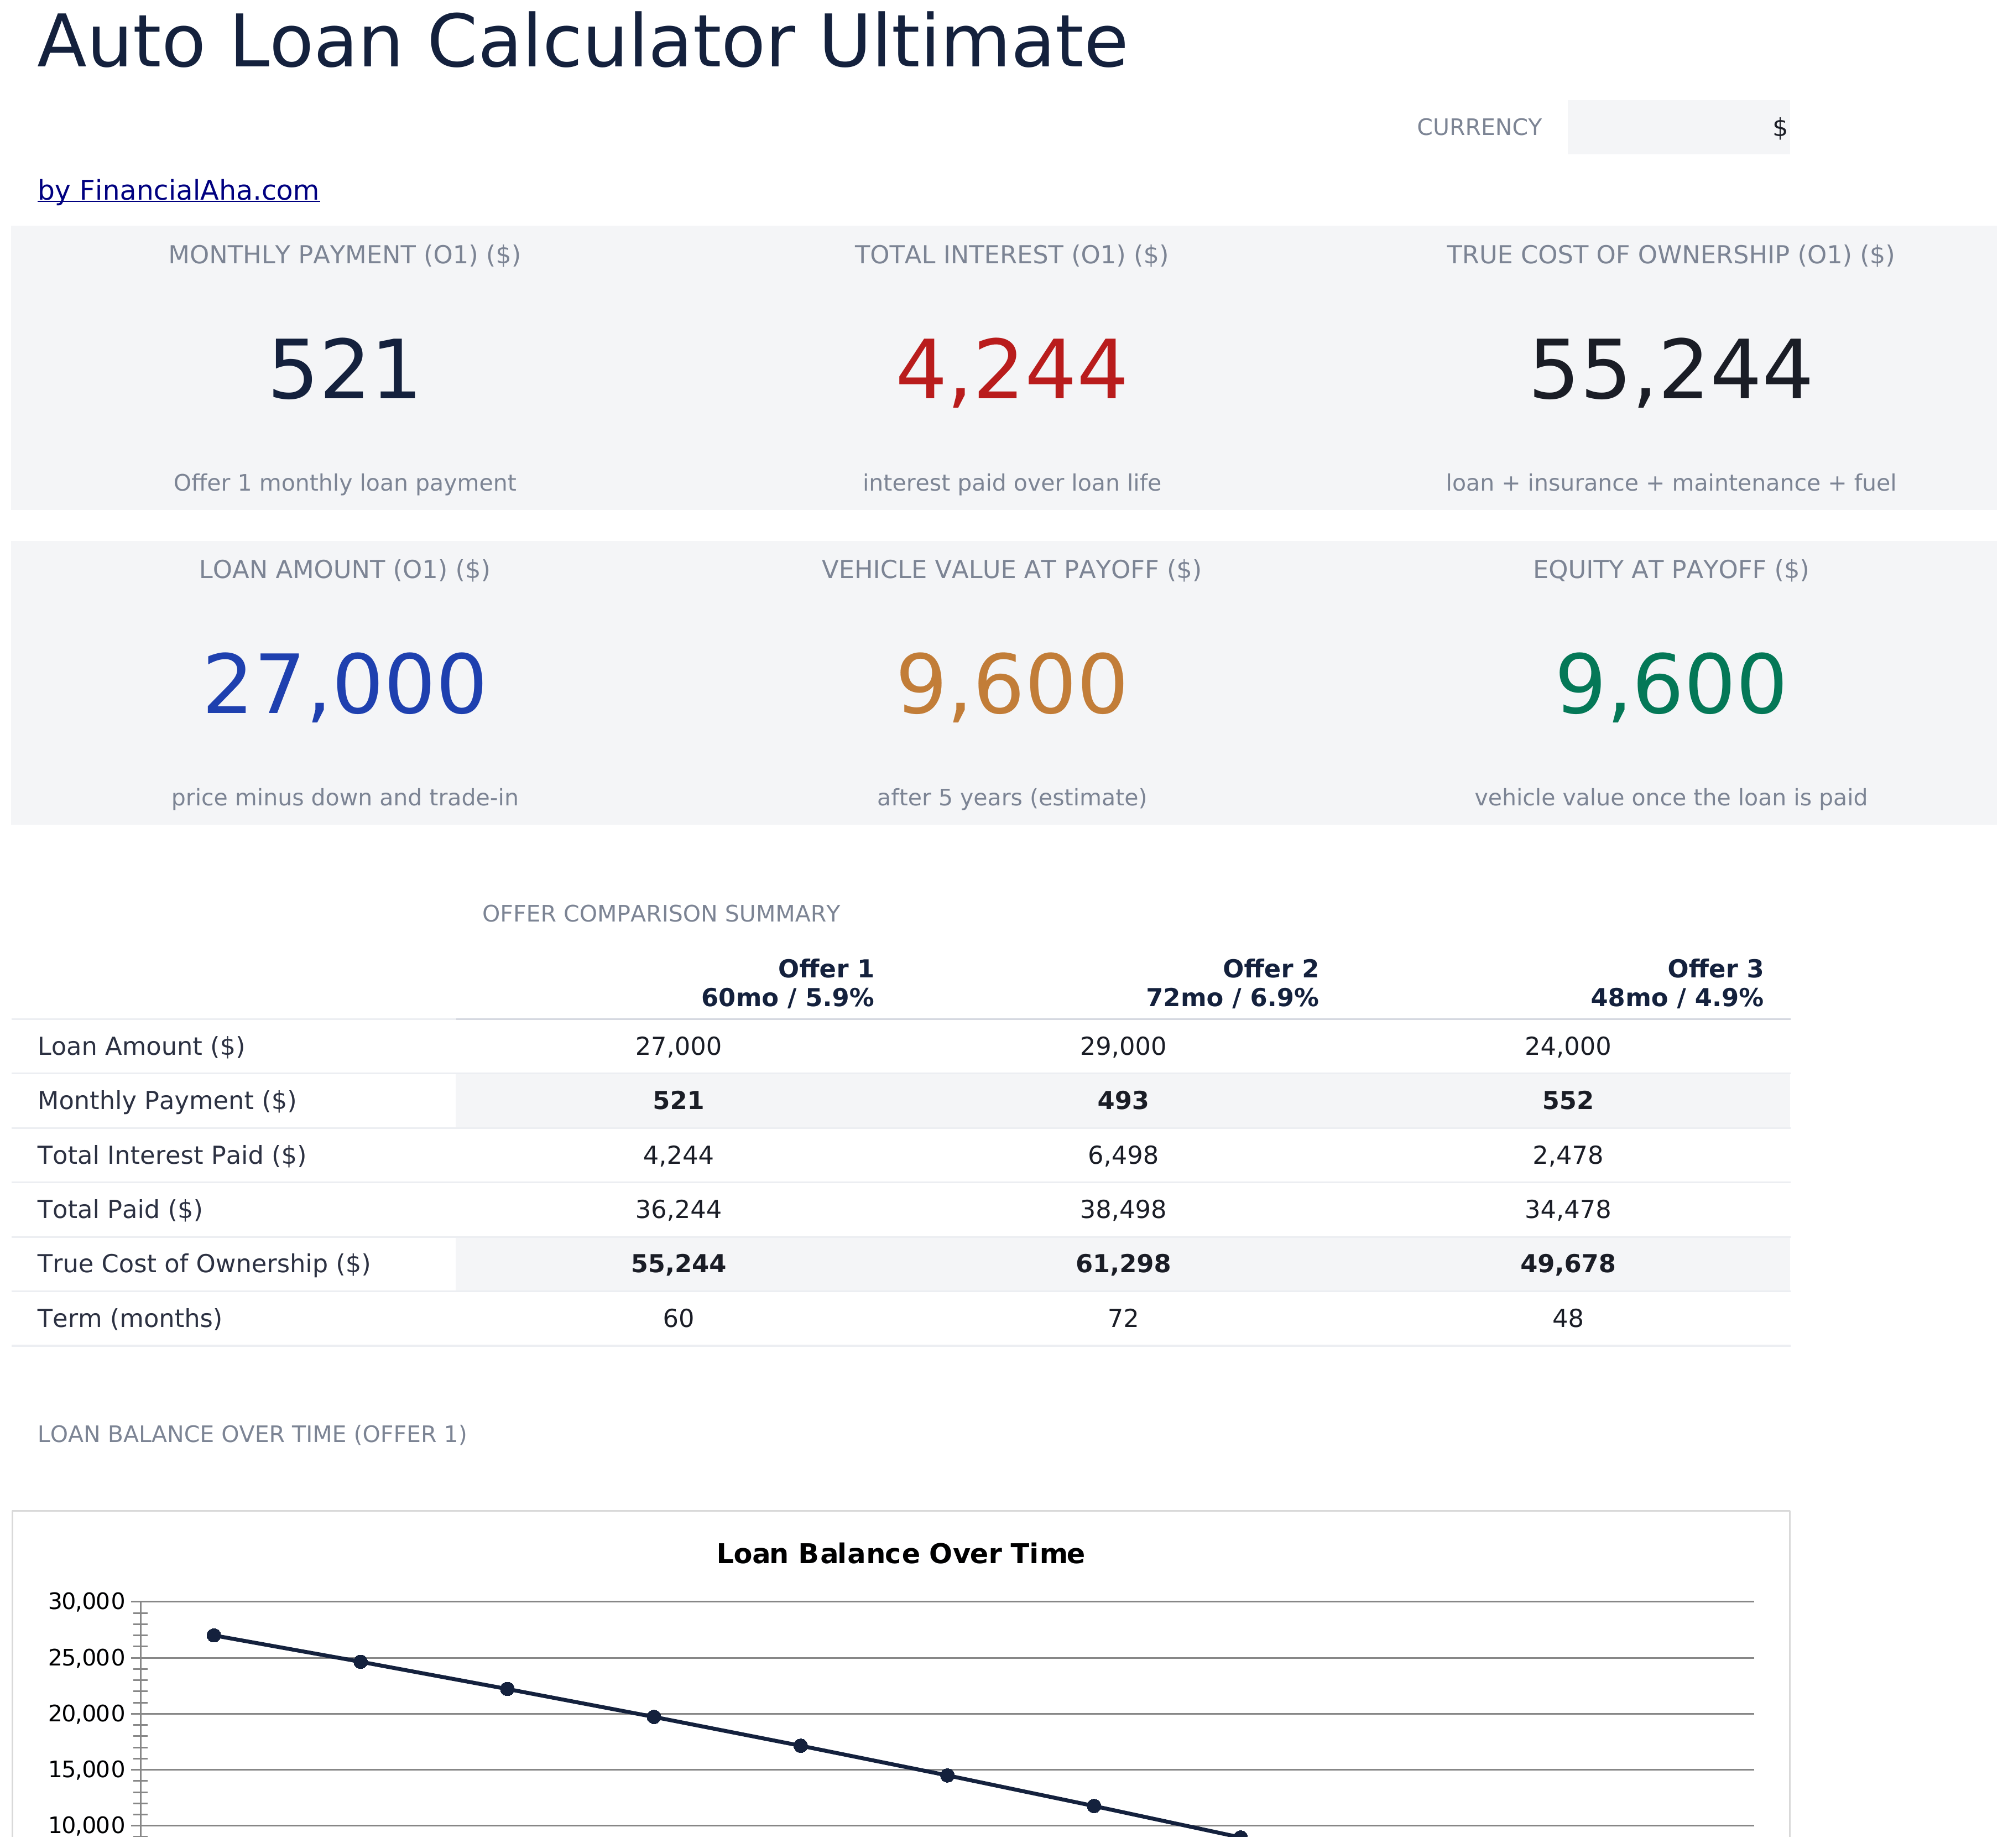Viewport: 2008px width, 1848px height.
Task: Select Offer 3 total interest cell 2,478
Action: (x=1567, y=1156)
